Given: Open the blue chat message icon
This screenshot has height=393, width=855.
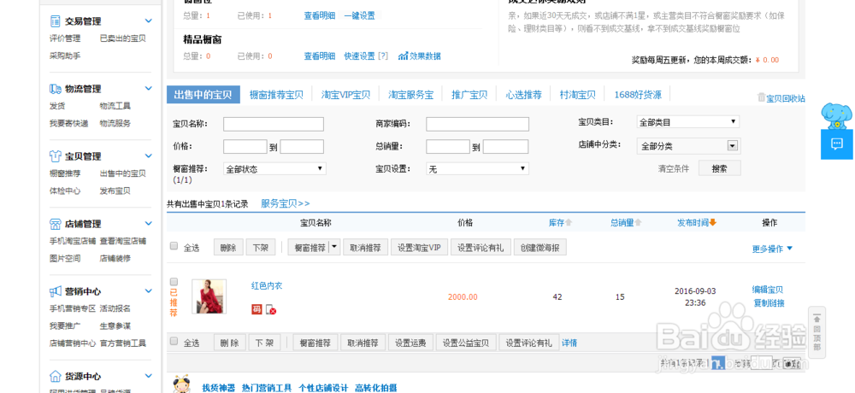Looking at the screenshot, I should pos(837,144).
